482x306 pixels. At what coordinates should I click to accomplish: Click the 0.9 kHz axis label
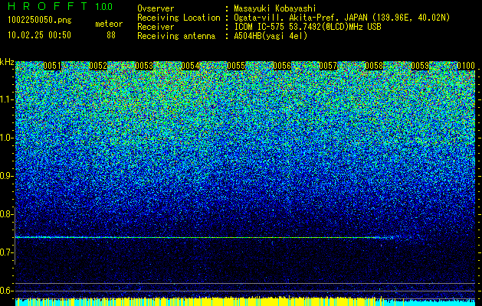click(6, 176)
